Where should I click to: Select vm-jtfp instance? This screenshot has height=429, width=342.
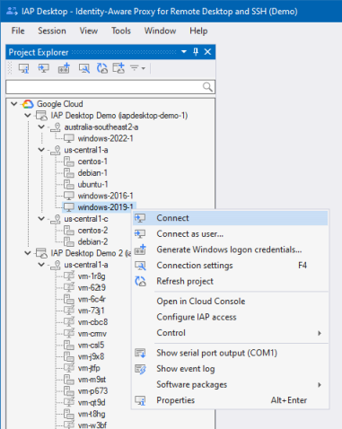89,368
